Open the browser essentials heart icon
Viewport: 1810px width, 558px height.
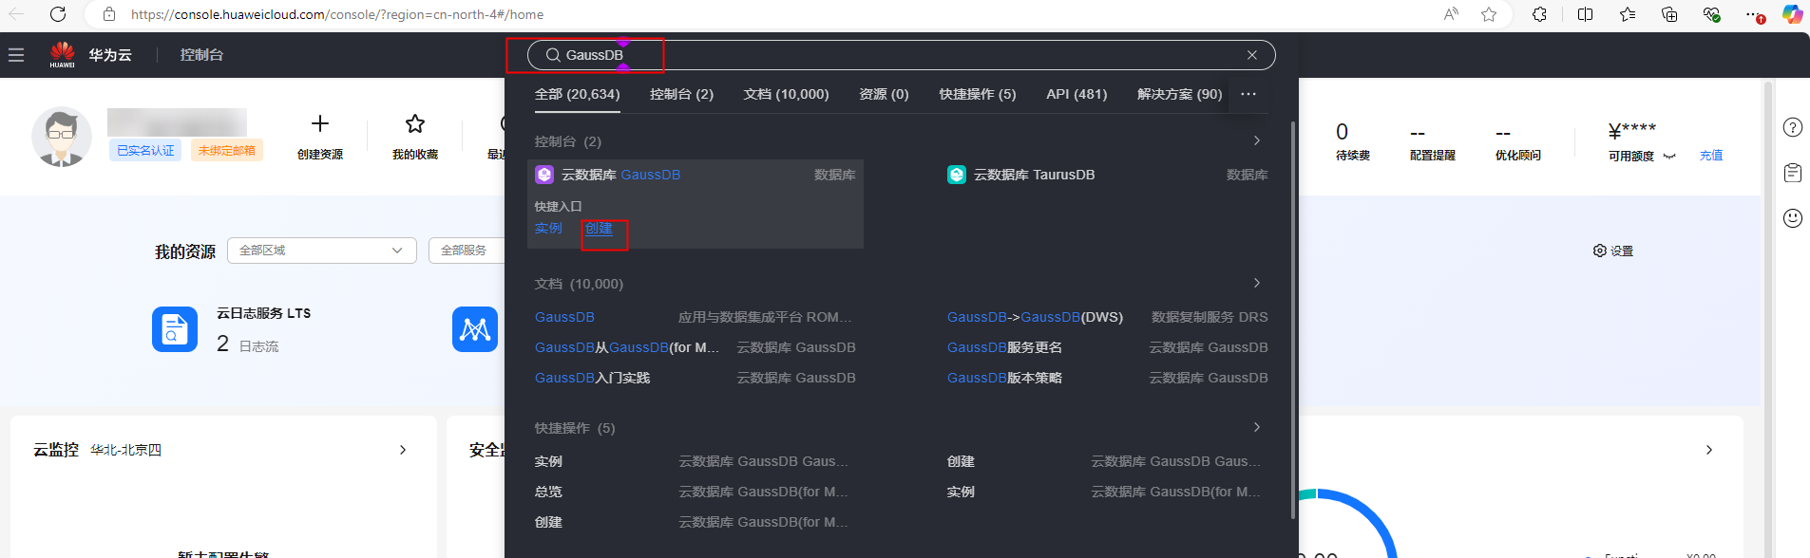[x=1711, y=14]
